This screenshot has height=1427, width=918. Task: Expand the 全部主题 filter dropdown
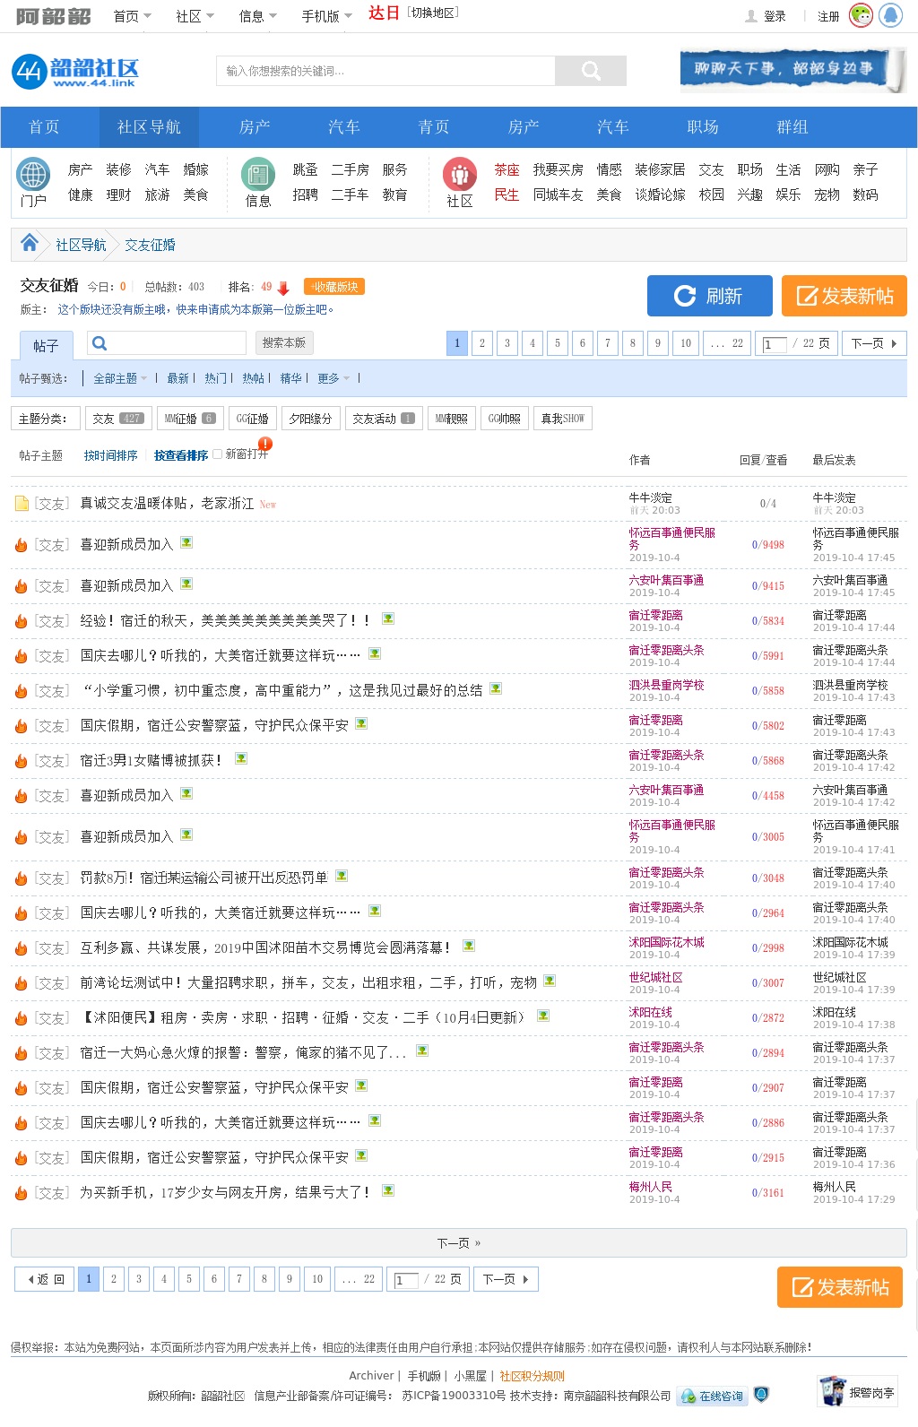pos(121,378)
